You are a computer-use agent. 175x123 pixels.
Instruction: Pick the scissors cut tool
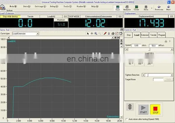pyautogui.click(x=109, y=33)
